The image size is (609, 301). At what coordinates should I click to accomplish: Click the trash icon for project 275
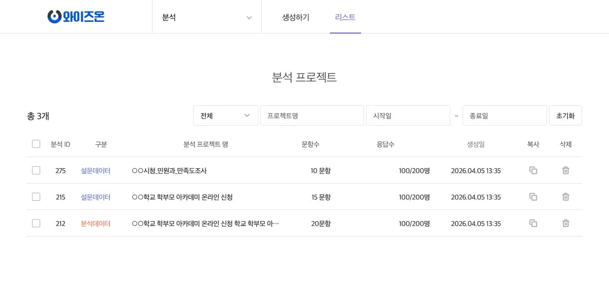click(x=566, y=170)
